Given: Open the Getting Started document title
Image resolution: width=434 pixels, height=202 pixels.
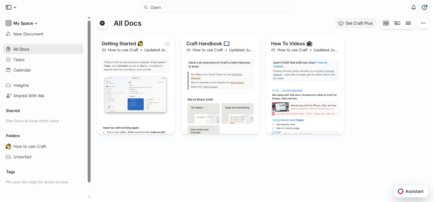Looking at the screenshot, I should (x=122, y=44).
